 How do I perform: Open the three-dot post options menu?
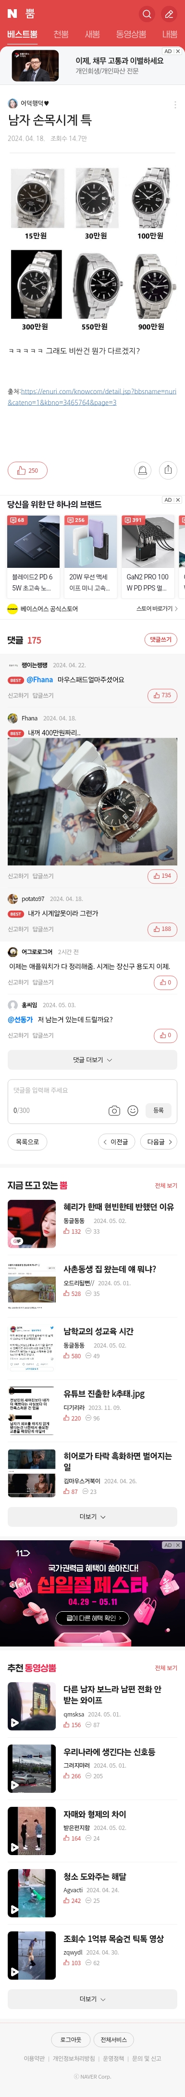point(175,104)
